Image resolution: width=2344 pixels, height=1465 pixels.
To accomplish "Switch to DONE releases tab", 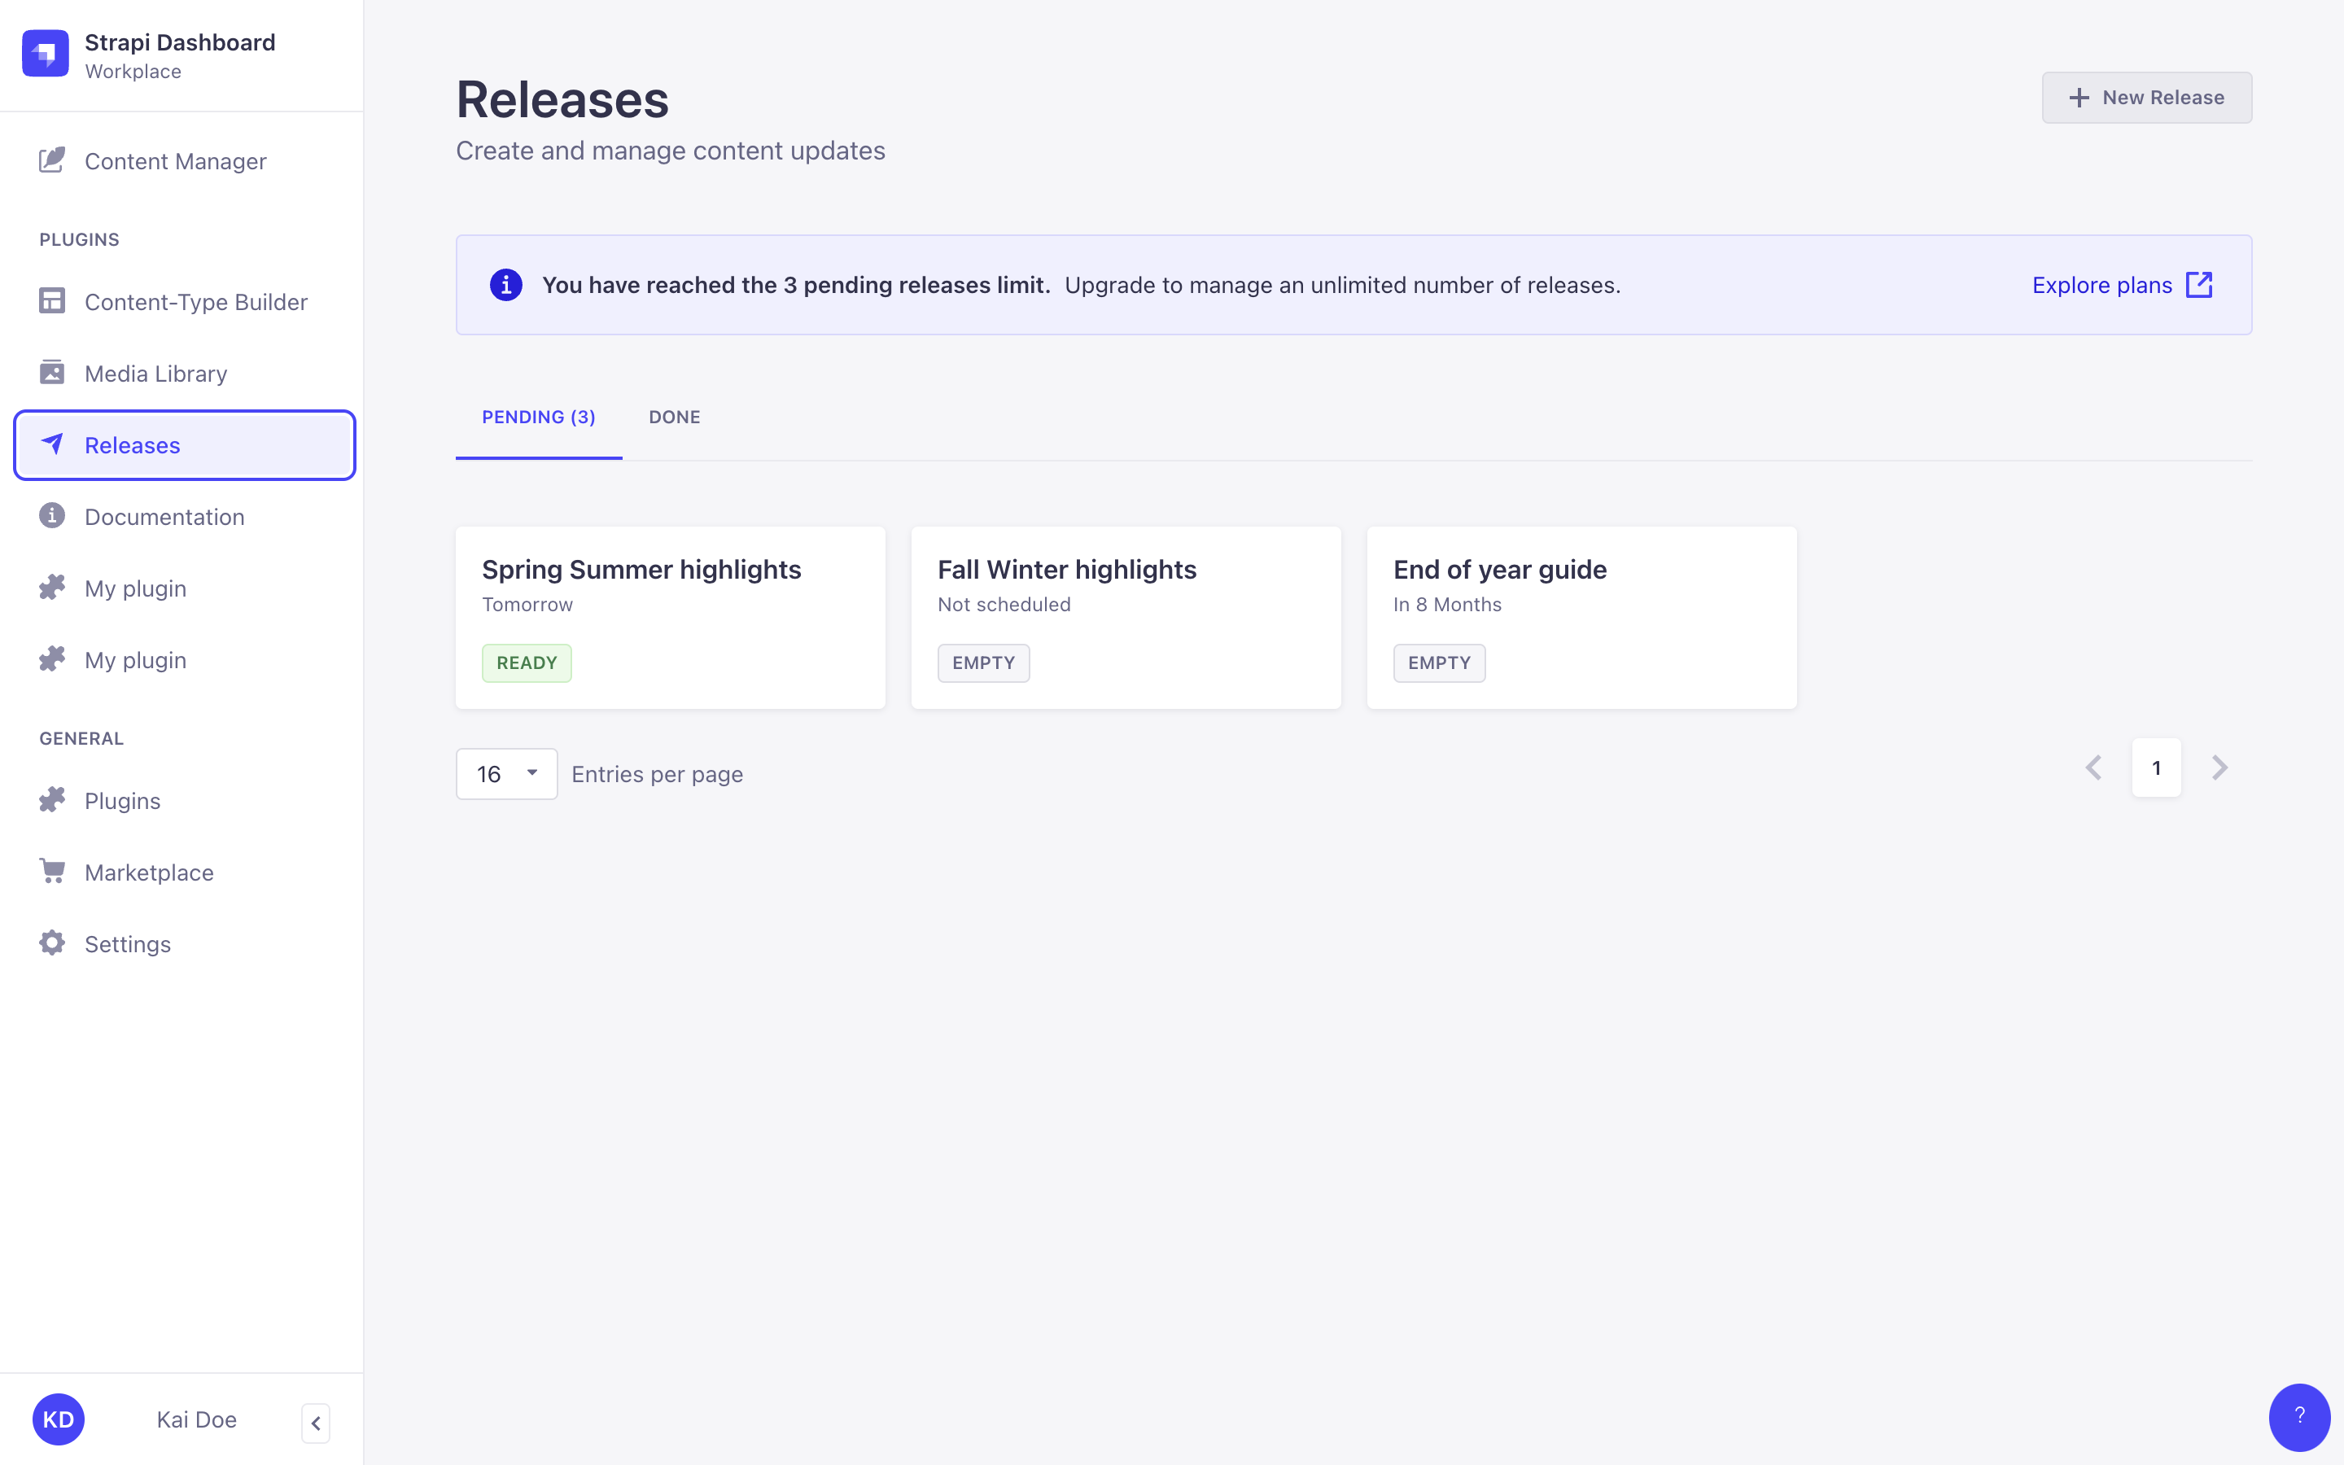I will [x=675, y=417].
